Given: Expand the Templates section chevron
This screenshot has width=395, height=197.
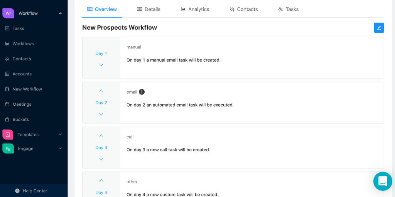Looking at the screenshot, I should pyautogui.click(x=60, y=134).
